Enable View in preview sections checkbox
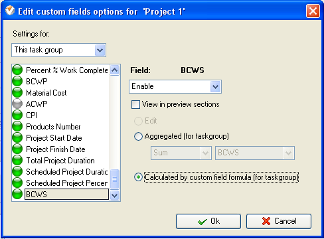324x239 pixels. click(x=135, y=104)
